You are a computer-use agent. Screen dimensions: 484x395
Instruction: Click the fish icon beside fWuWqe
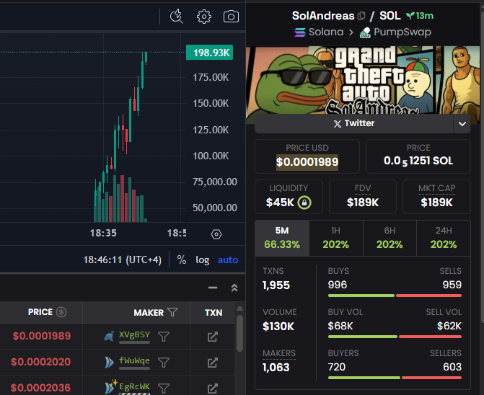[x=109, y=363]
